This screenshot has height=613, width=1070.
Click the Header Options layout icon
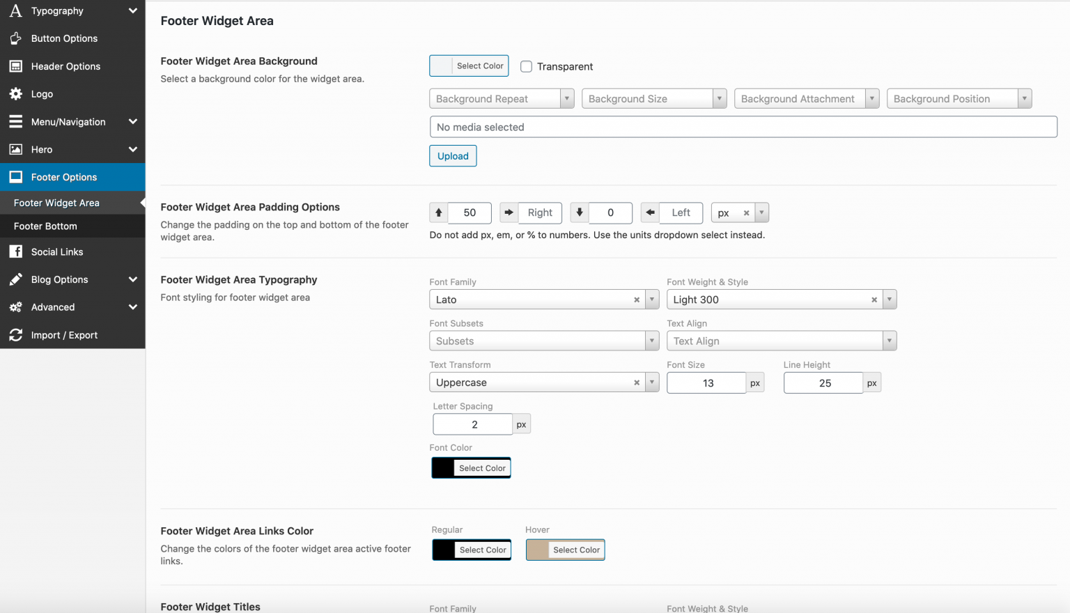click(x=15, y=66)
